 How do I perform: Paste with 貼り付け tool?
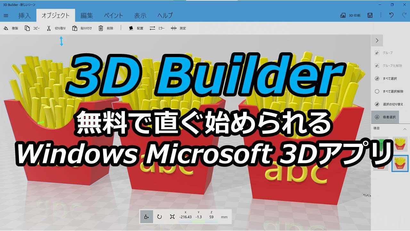coord(82,28)
